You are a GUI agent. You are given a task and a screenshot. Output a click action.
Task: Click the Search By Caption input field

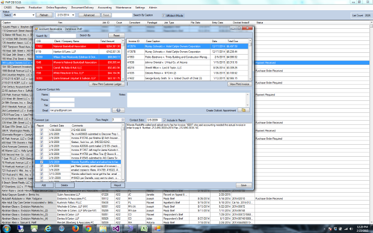click(122, 15)
